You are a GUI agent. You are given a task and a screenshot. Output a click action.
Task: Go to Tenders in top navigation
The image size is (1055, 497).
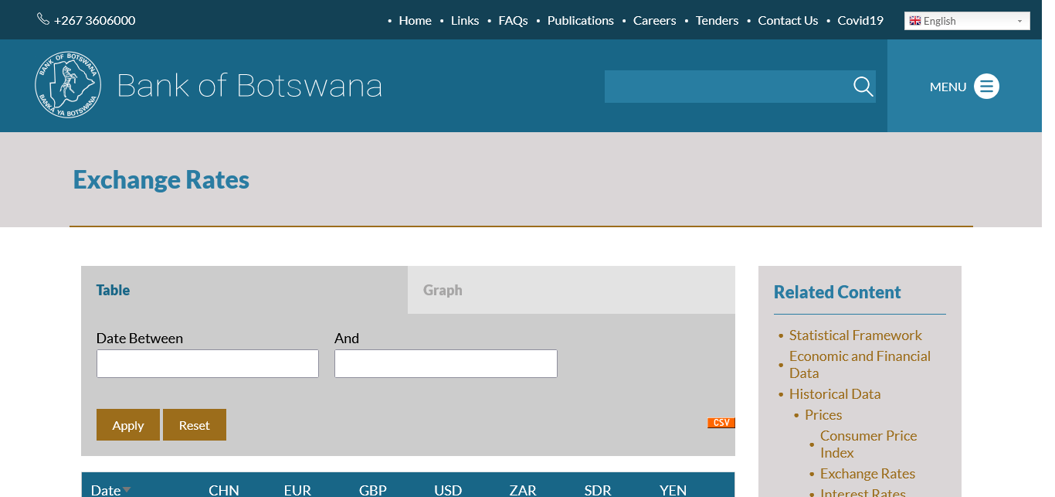pos(717,21)
